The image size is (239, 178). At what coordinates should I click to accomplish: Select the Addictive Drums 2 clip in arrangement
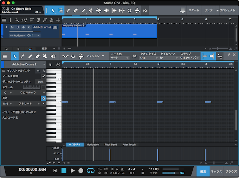[109, 31]
